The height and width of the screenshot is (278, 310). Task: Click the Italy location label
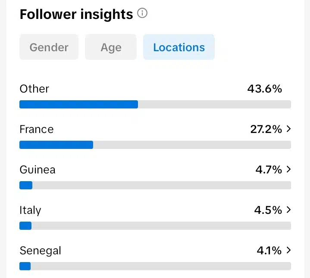point(30,210)
